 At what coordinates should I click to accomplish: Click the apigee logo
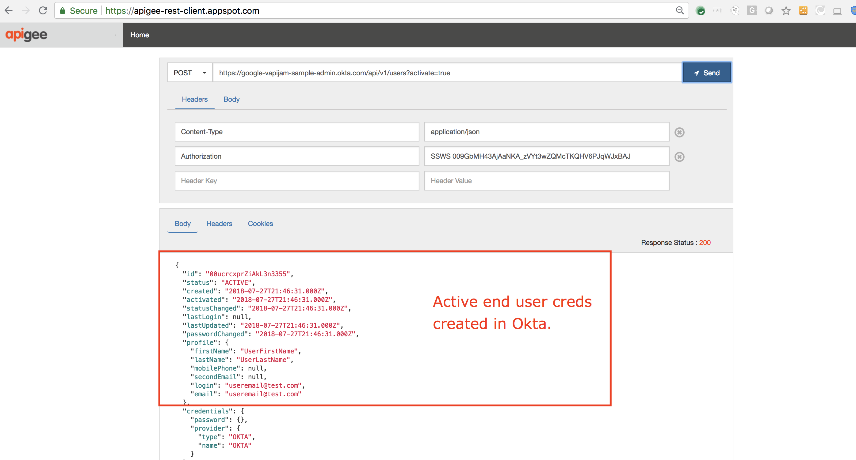tap(26, 35)
